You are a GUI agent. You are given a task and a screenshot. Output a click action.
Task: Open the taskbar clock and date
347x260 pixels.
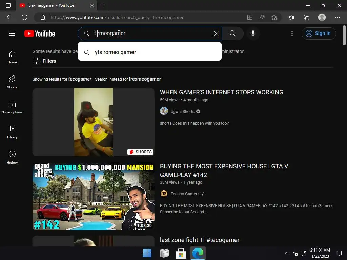tap(320, 253)
